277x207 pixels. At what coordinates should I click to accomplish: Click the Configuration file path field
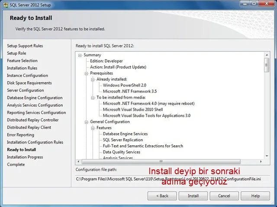click(173, 179)
